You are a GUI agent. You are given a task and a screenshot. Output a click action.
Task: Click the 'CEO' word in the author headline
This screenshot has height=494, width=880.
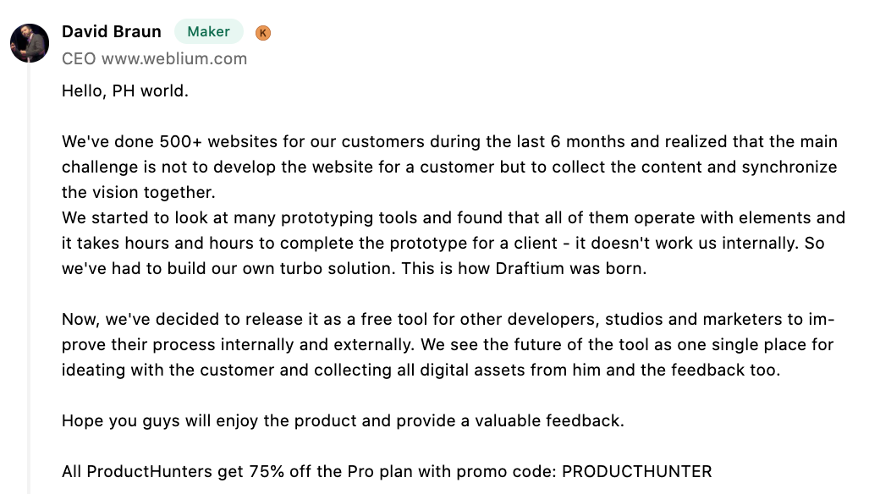[x=79, y=59]
